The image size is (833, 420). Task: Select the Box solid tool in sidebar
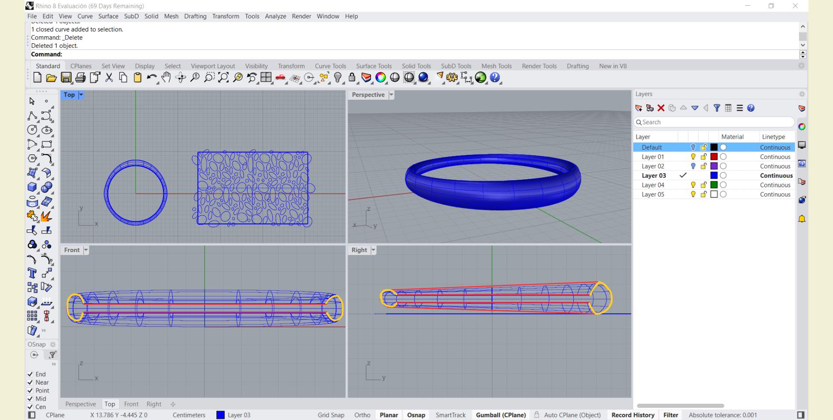32,187
